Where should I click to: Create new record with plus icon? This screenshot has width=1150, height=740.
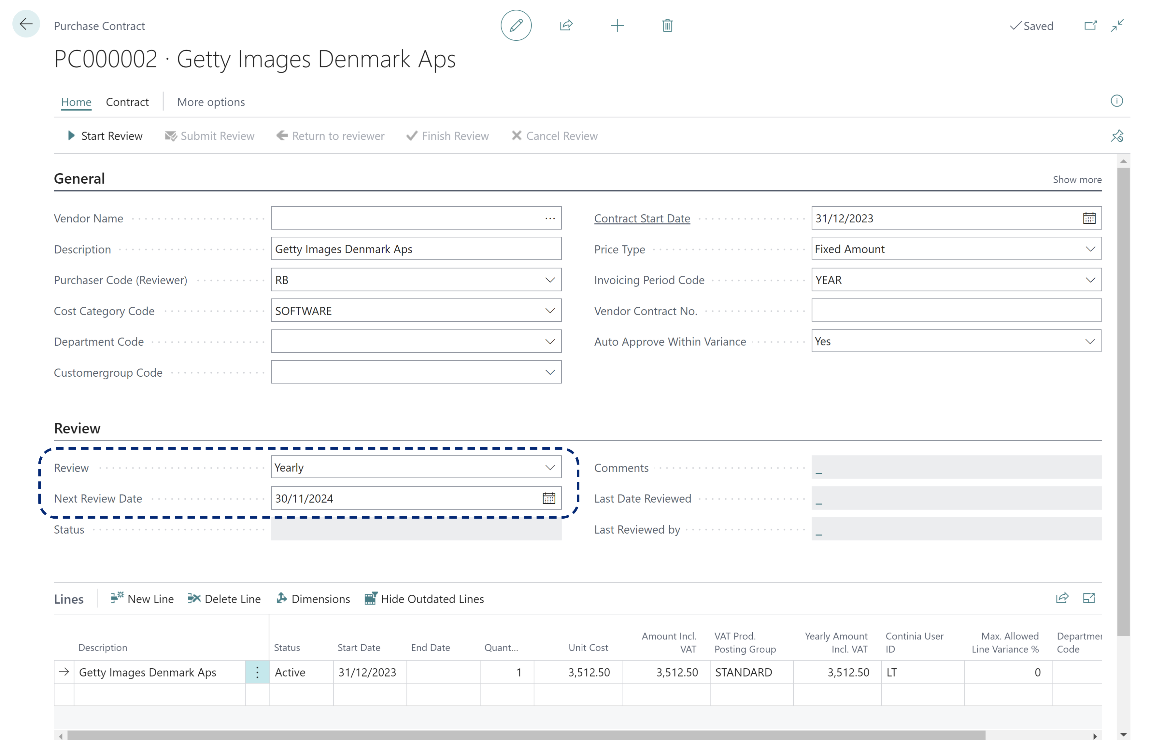617,25
